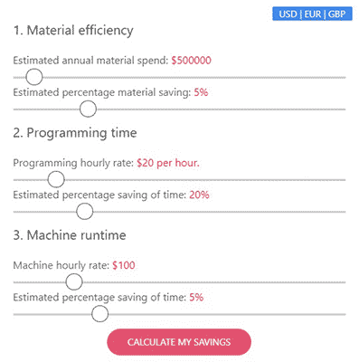
Task: Click middle of machine hourly rate track
Action: click(x=179, y=282)
